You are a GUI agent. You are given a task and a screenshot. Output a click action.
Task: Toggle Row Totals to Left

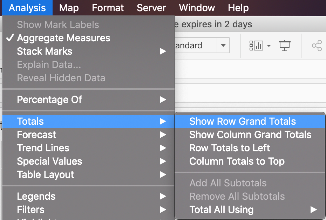click(230, 148)
